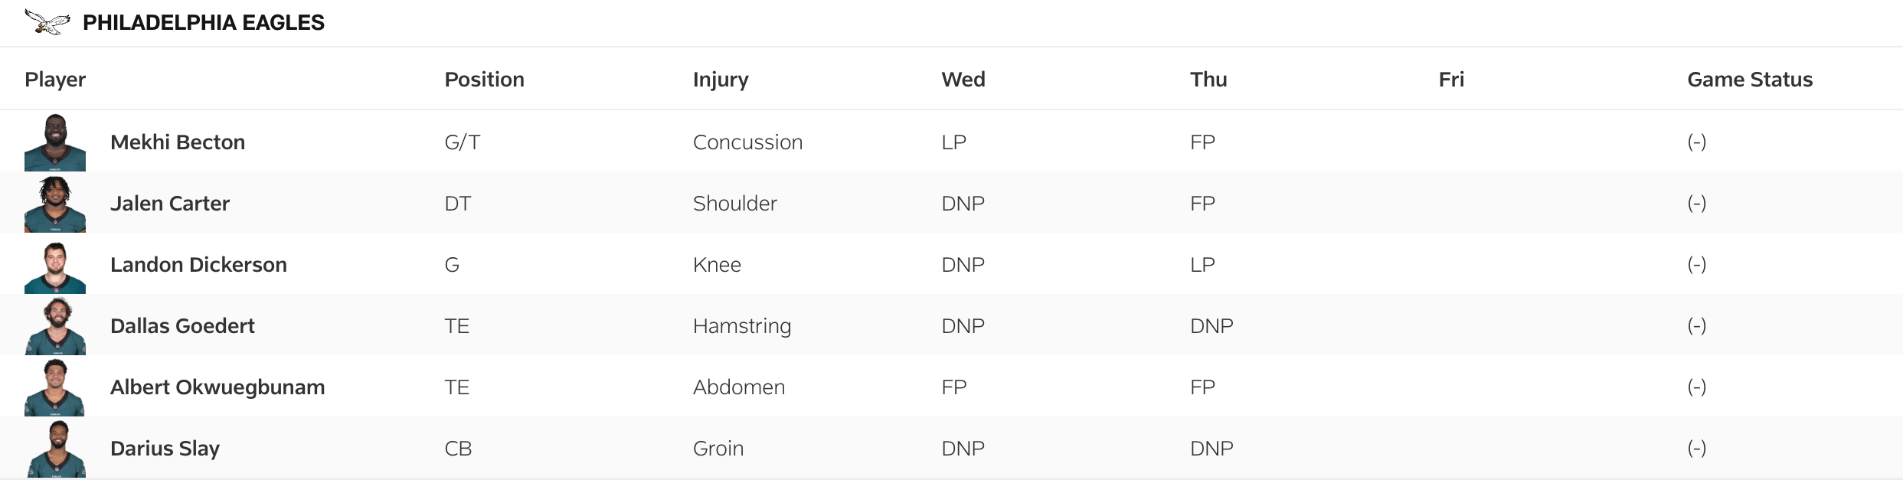1903x480 pixels.
Task: Click the Player column header
Action: (55, 80)
